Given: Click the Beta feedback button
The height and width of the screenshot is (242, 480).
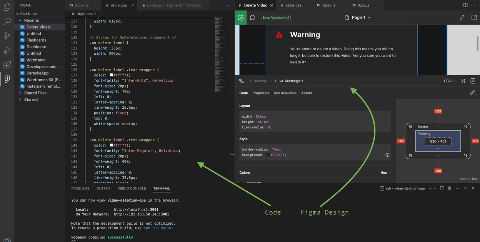Looking at the screenshot, I should tap(275, 17).
